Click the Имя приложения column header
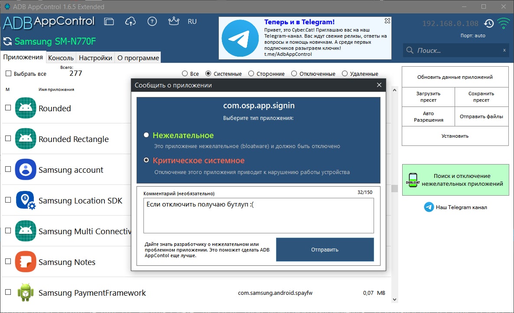The height and width of the screenshot is (313, 514). click(56, 89)
